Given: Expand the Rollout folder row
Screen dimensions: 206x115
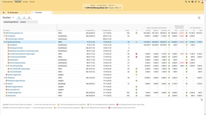Looking at the screenshot, I should 4,84.
